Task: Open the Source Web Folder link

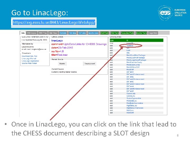Action: coord(29,63)
